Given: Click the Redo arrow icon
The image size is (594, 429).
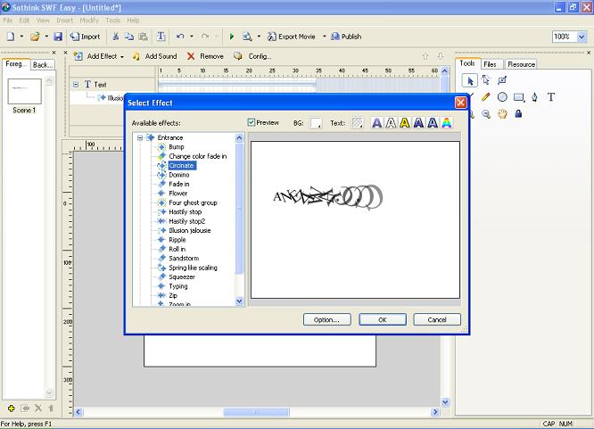Looking at the screenshot, I should click(x=205, y=37).
